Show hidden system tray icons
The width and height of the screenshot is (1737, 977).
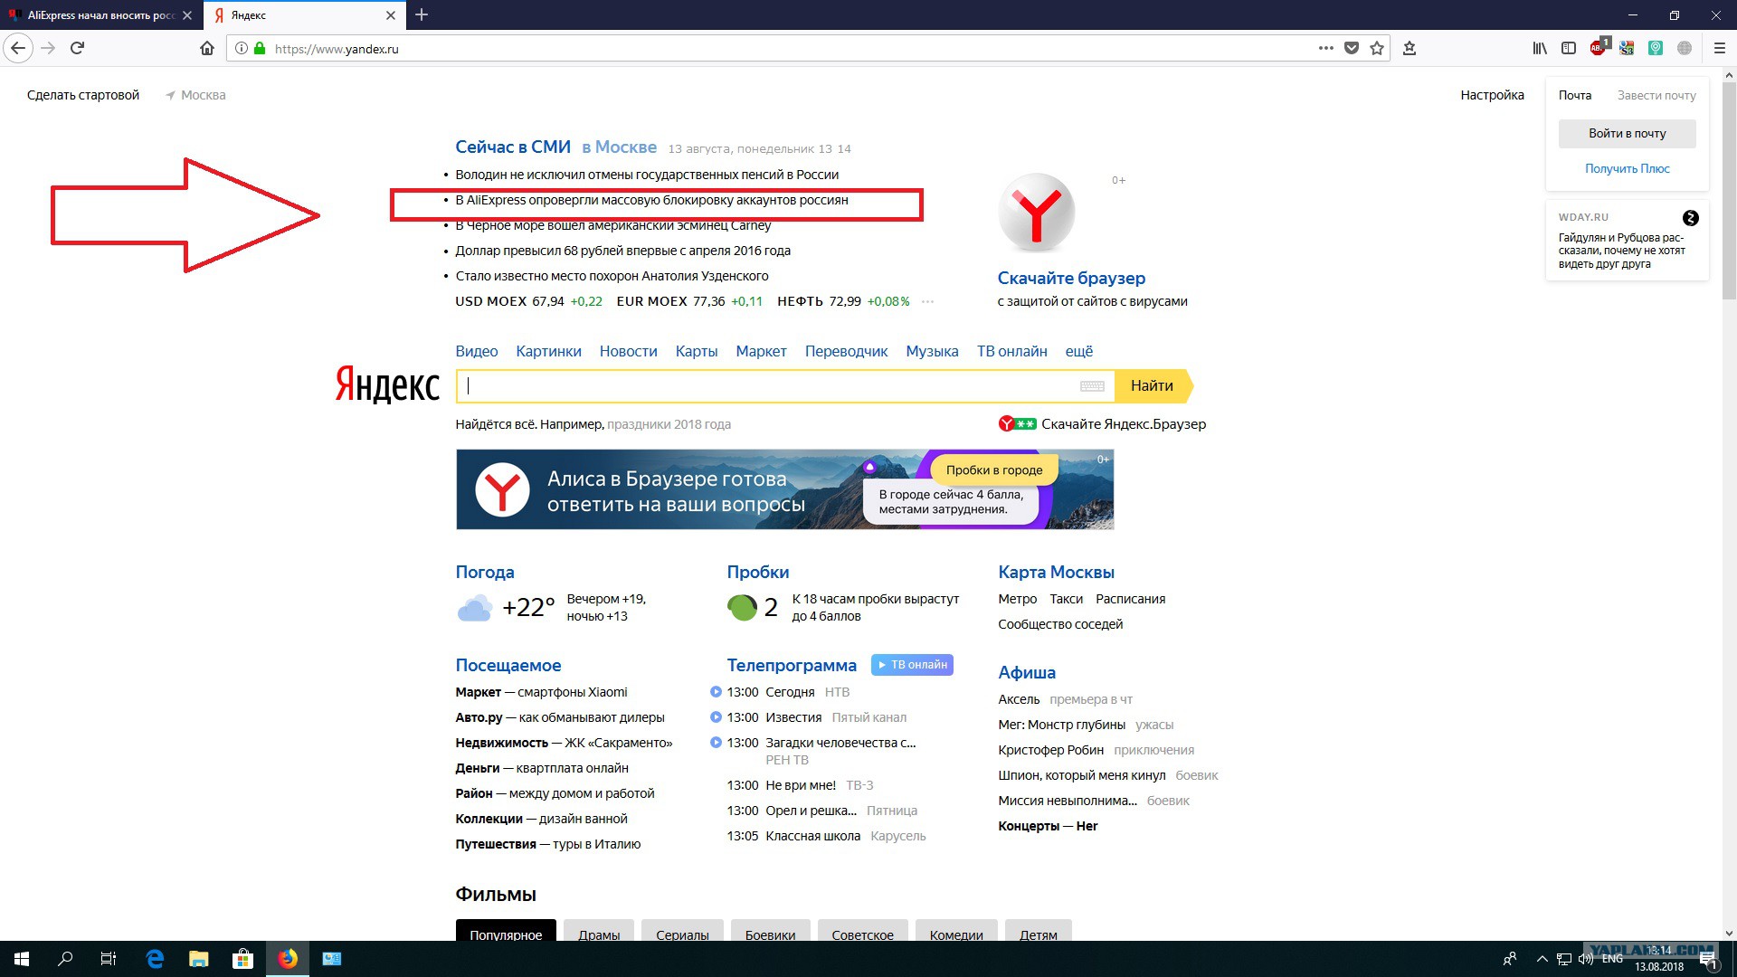1542,959
